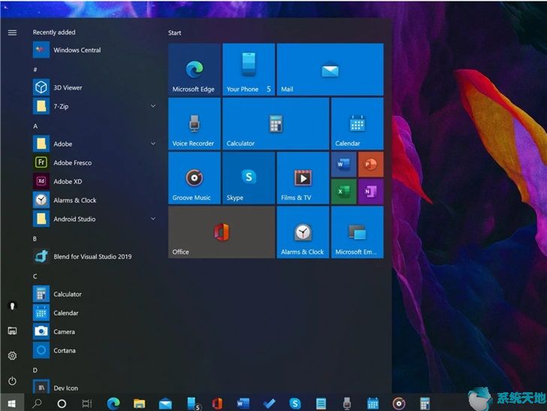
Task: Open Your Phone on the taskbar
Action: point(193,403)
